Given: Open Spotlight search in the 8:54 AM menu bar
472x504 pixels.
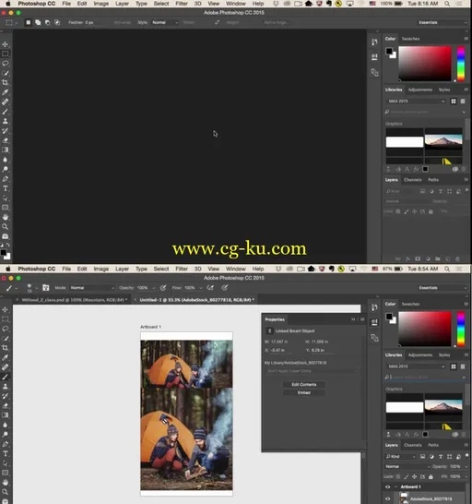Looking at the screenshot, I should (x=447, y=269).
